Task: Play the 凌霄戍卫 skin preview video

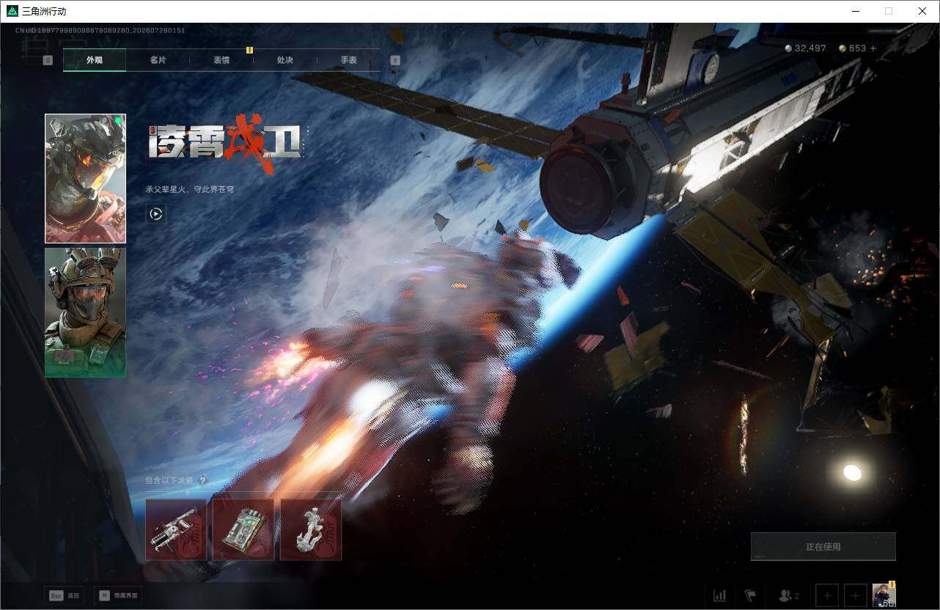Action: click(155, 213)
